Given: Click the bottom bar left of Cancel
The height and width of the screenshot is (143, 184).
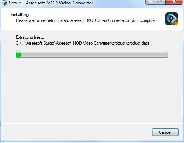Looking at the screenshot, I should pyautogui.click(x=77, y=132).
